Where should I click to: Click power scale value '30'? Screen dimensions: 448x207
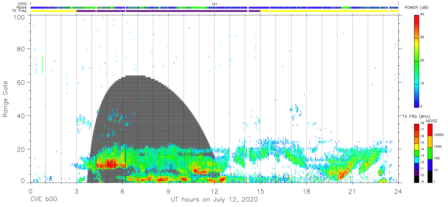pyautogui.click(x=422, y=37)
